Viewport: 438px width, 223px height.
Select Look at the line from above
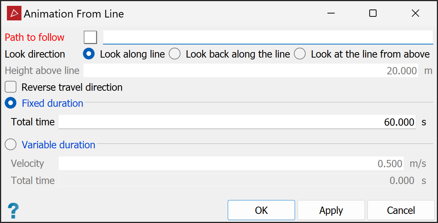(300, 54)
